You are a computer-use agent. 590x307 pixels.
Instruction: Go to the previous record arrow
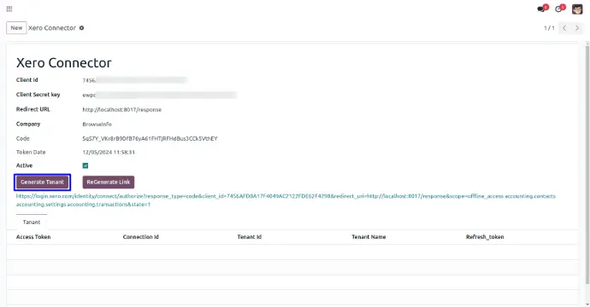pyautogui.click(x=564, y=28)
